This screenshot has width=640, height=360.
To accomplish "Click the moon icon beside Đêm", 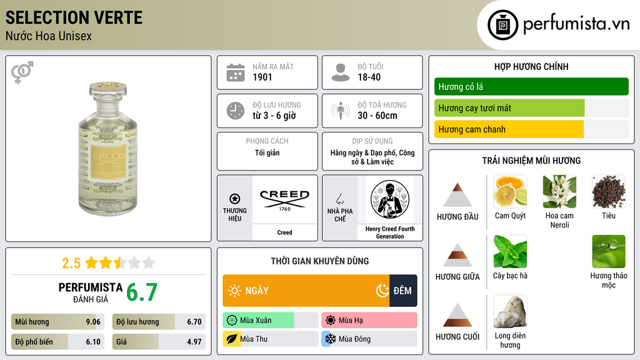I will [382, 291].
